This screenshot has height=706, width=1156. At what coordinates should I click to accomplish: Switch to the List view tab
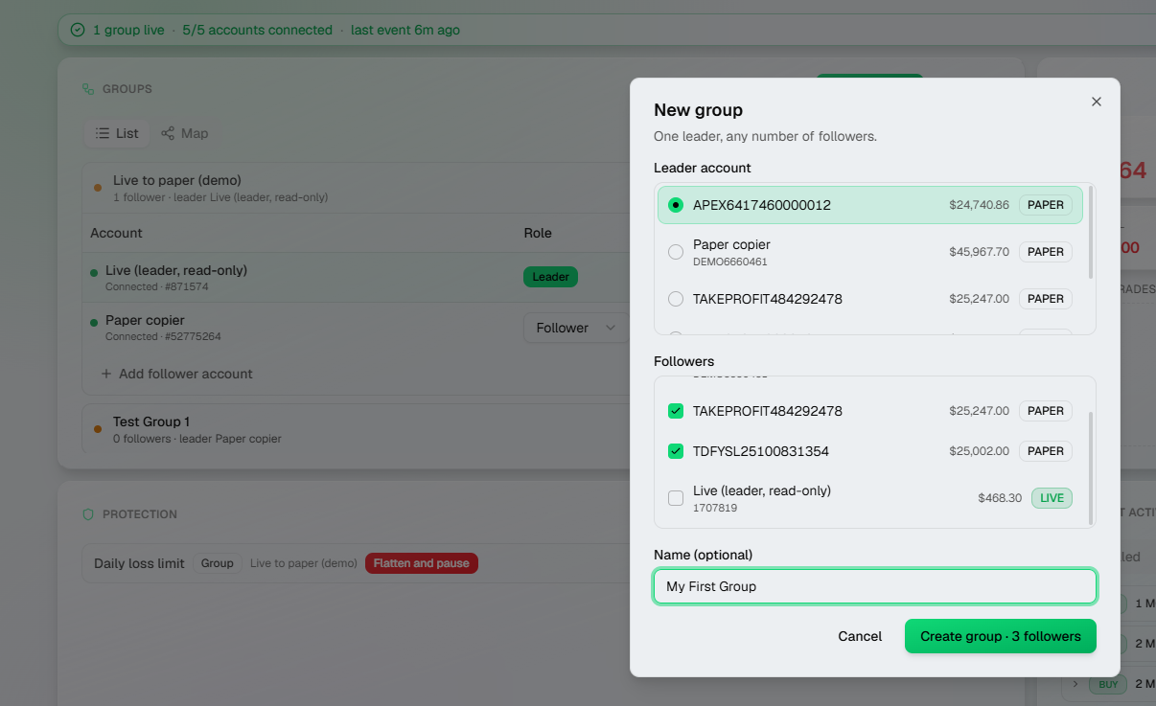pos(117,133)
